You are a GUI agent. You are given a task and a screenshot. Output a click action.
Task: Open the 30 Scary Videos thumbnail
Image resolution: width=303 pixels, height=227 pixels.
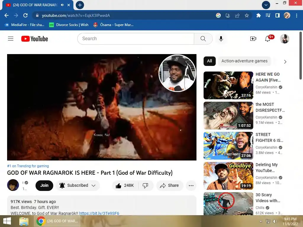[x=228, y=203]
